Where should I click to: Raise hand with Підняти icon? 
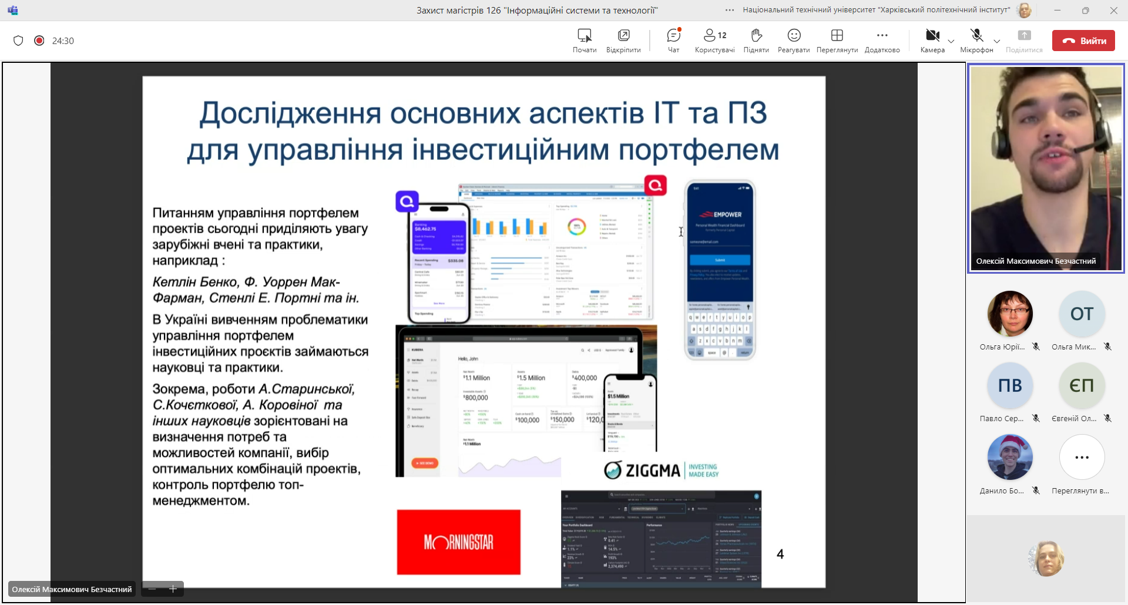pos(756,40)
